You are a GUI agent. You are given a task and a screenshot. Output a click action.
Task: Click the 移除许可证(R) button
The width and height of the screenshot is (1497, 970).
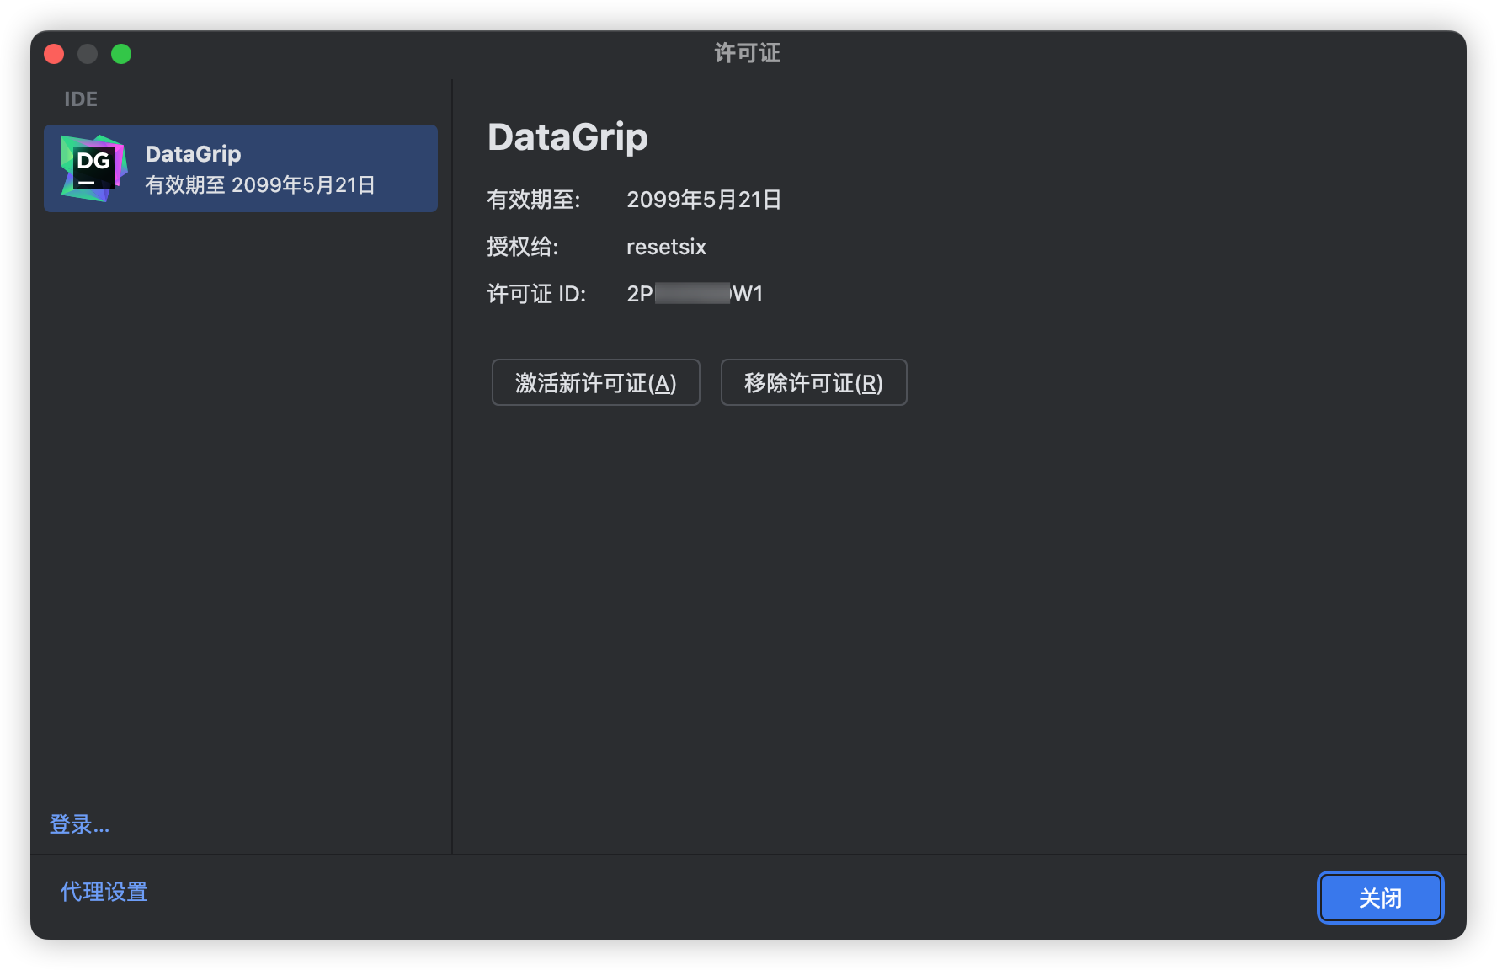coord(812,382)
